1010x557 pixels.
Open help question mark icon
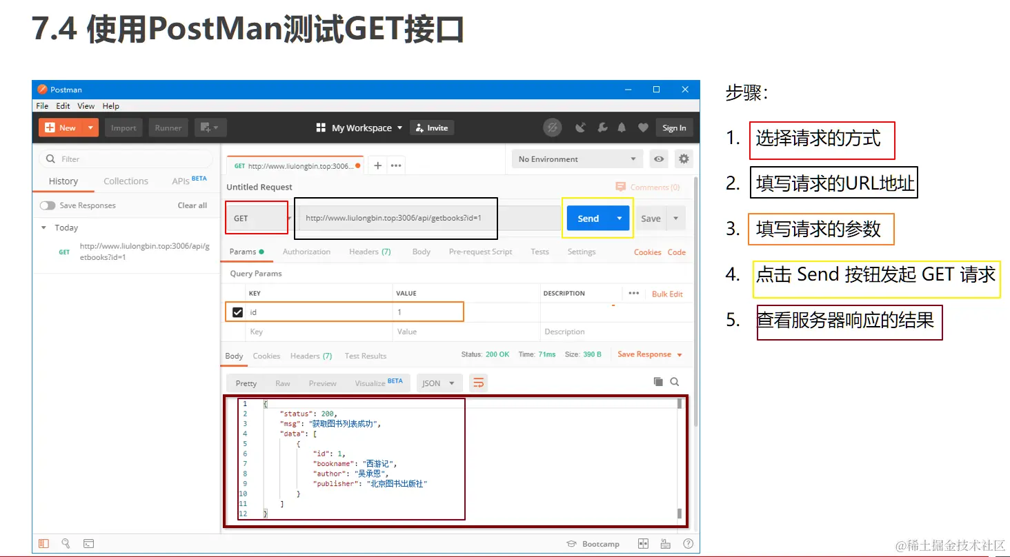pos(688,544)
